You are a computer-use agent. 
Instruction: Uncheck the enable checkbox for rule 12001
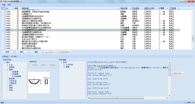(18, 16)
